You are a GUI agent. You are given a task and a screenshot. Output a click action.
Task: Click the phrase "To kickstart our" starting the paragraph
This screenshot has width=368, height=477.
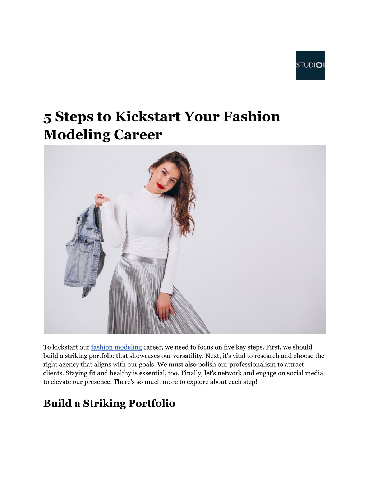pos(66,347)
